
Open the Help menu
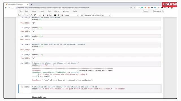click(75, 11)
